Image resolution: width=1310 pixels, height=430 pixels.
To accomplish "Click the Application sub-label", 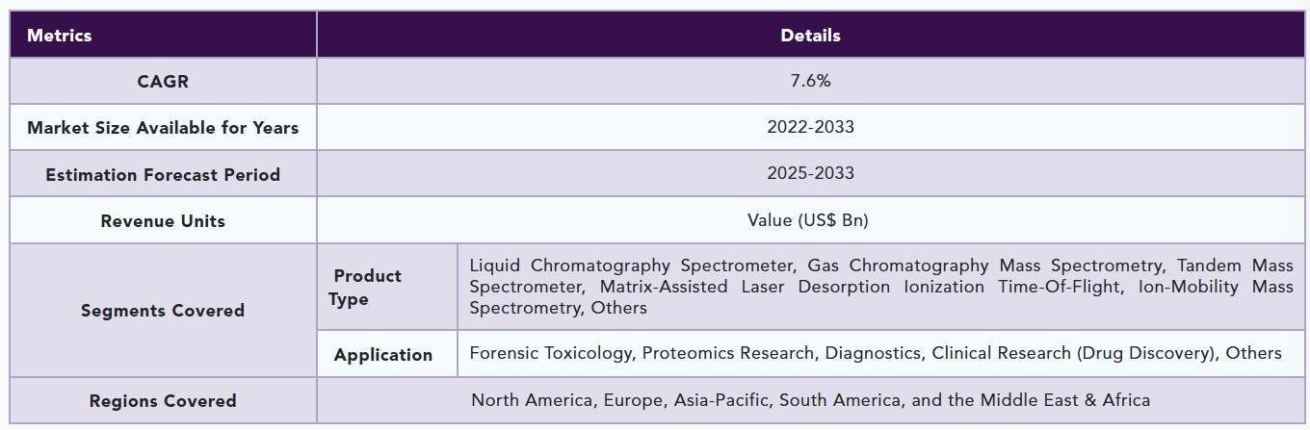I will click(x=383, y=355).
